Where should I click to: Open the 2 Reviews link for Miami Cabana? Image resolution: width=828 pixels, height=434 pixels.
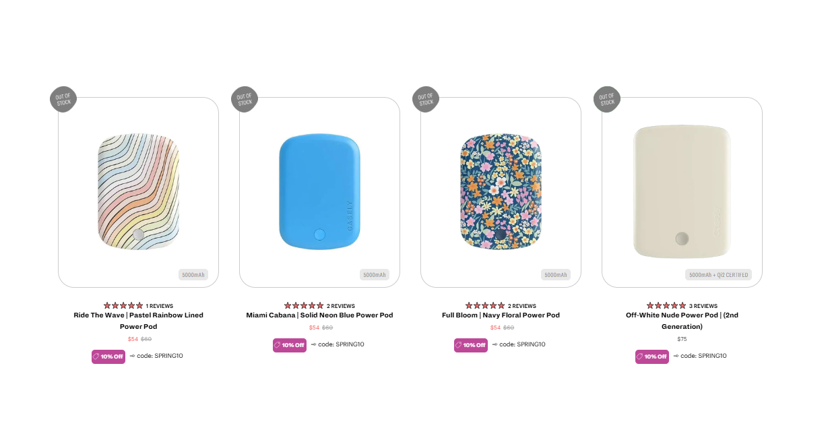(341, 306)
